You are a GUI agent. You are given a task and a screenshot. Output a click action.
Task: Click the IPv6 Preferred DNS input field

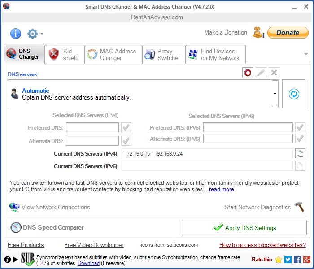click(x=248, y=127)
